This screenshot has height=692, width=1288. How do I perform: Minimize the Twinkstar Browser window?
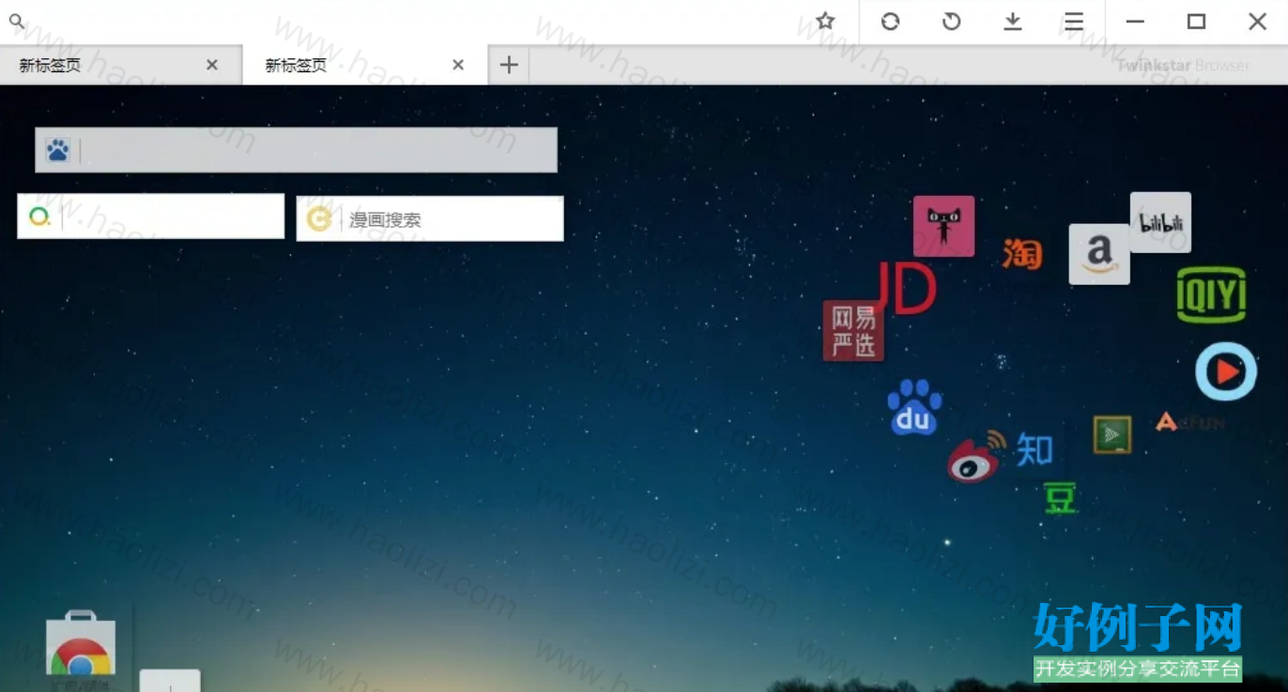[x=1135, y=21]
